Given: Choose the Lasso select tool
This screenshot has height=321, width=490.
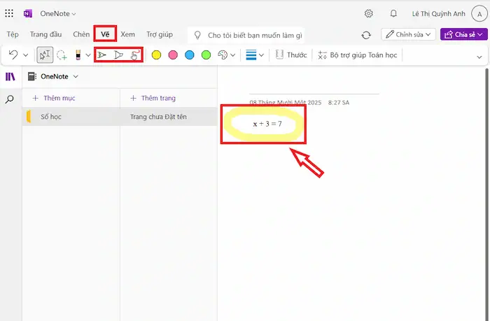Looking at the screenshot, I should 62,55.
